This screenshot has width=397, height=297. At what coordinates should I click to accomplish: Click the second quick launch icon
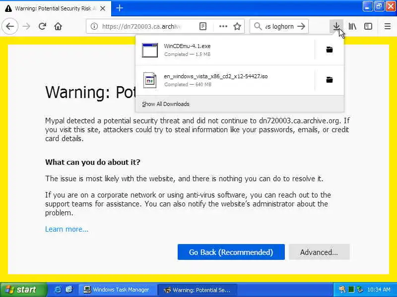[69, 290]
